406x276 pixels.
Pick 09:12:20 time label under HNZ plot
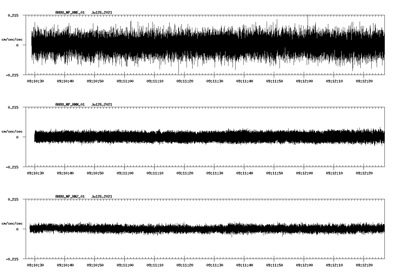tap(364, 265)
